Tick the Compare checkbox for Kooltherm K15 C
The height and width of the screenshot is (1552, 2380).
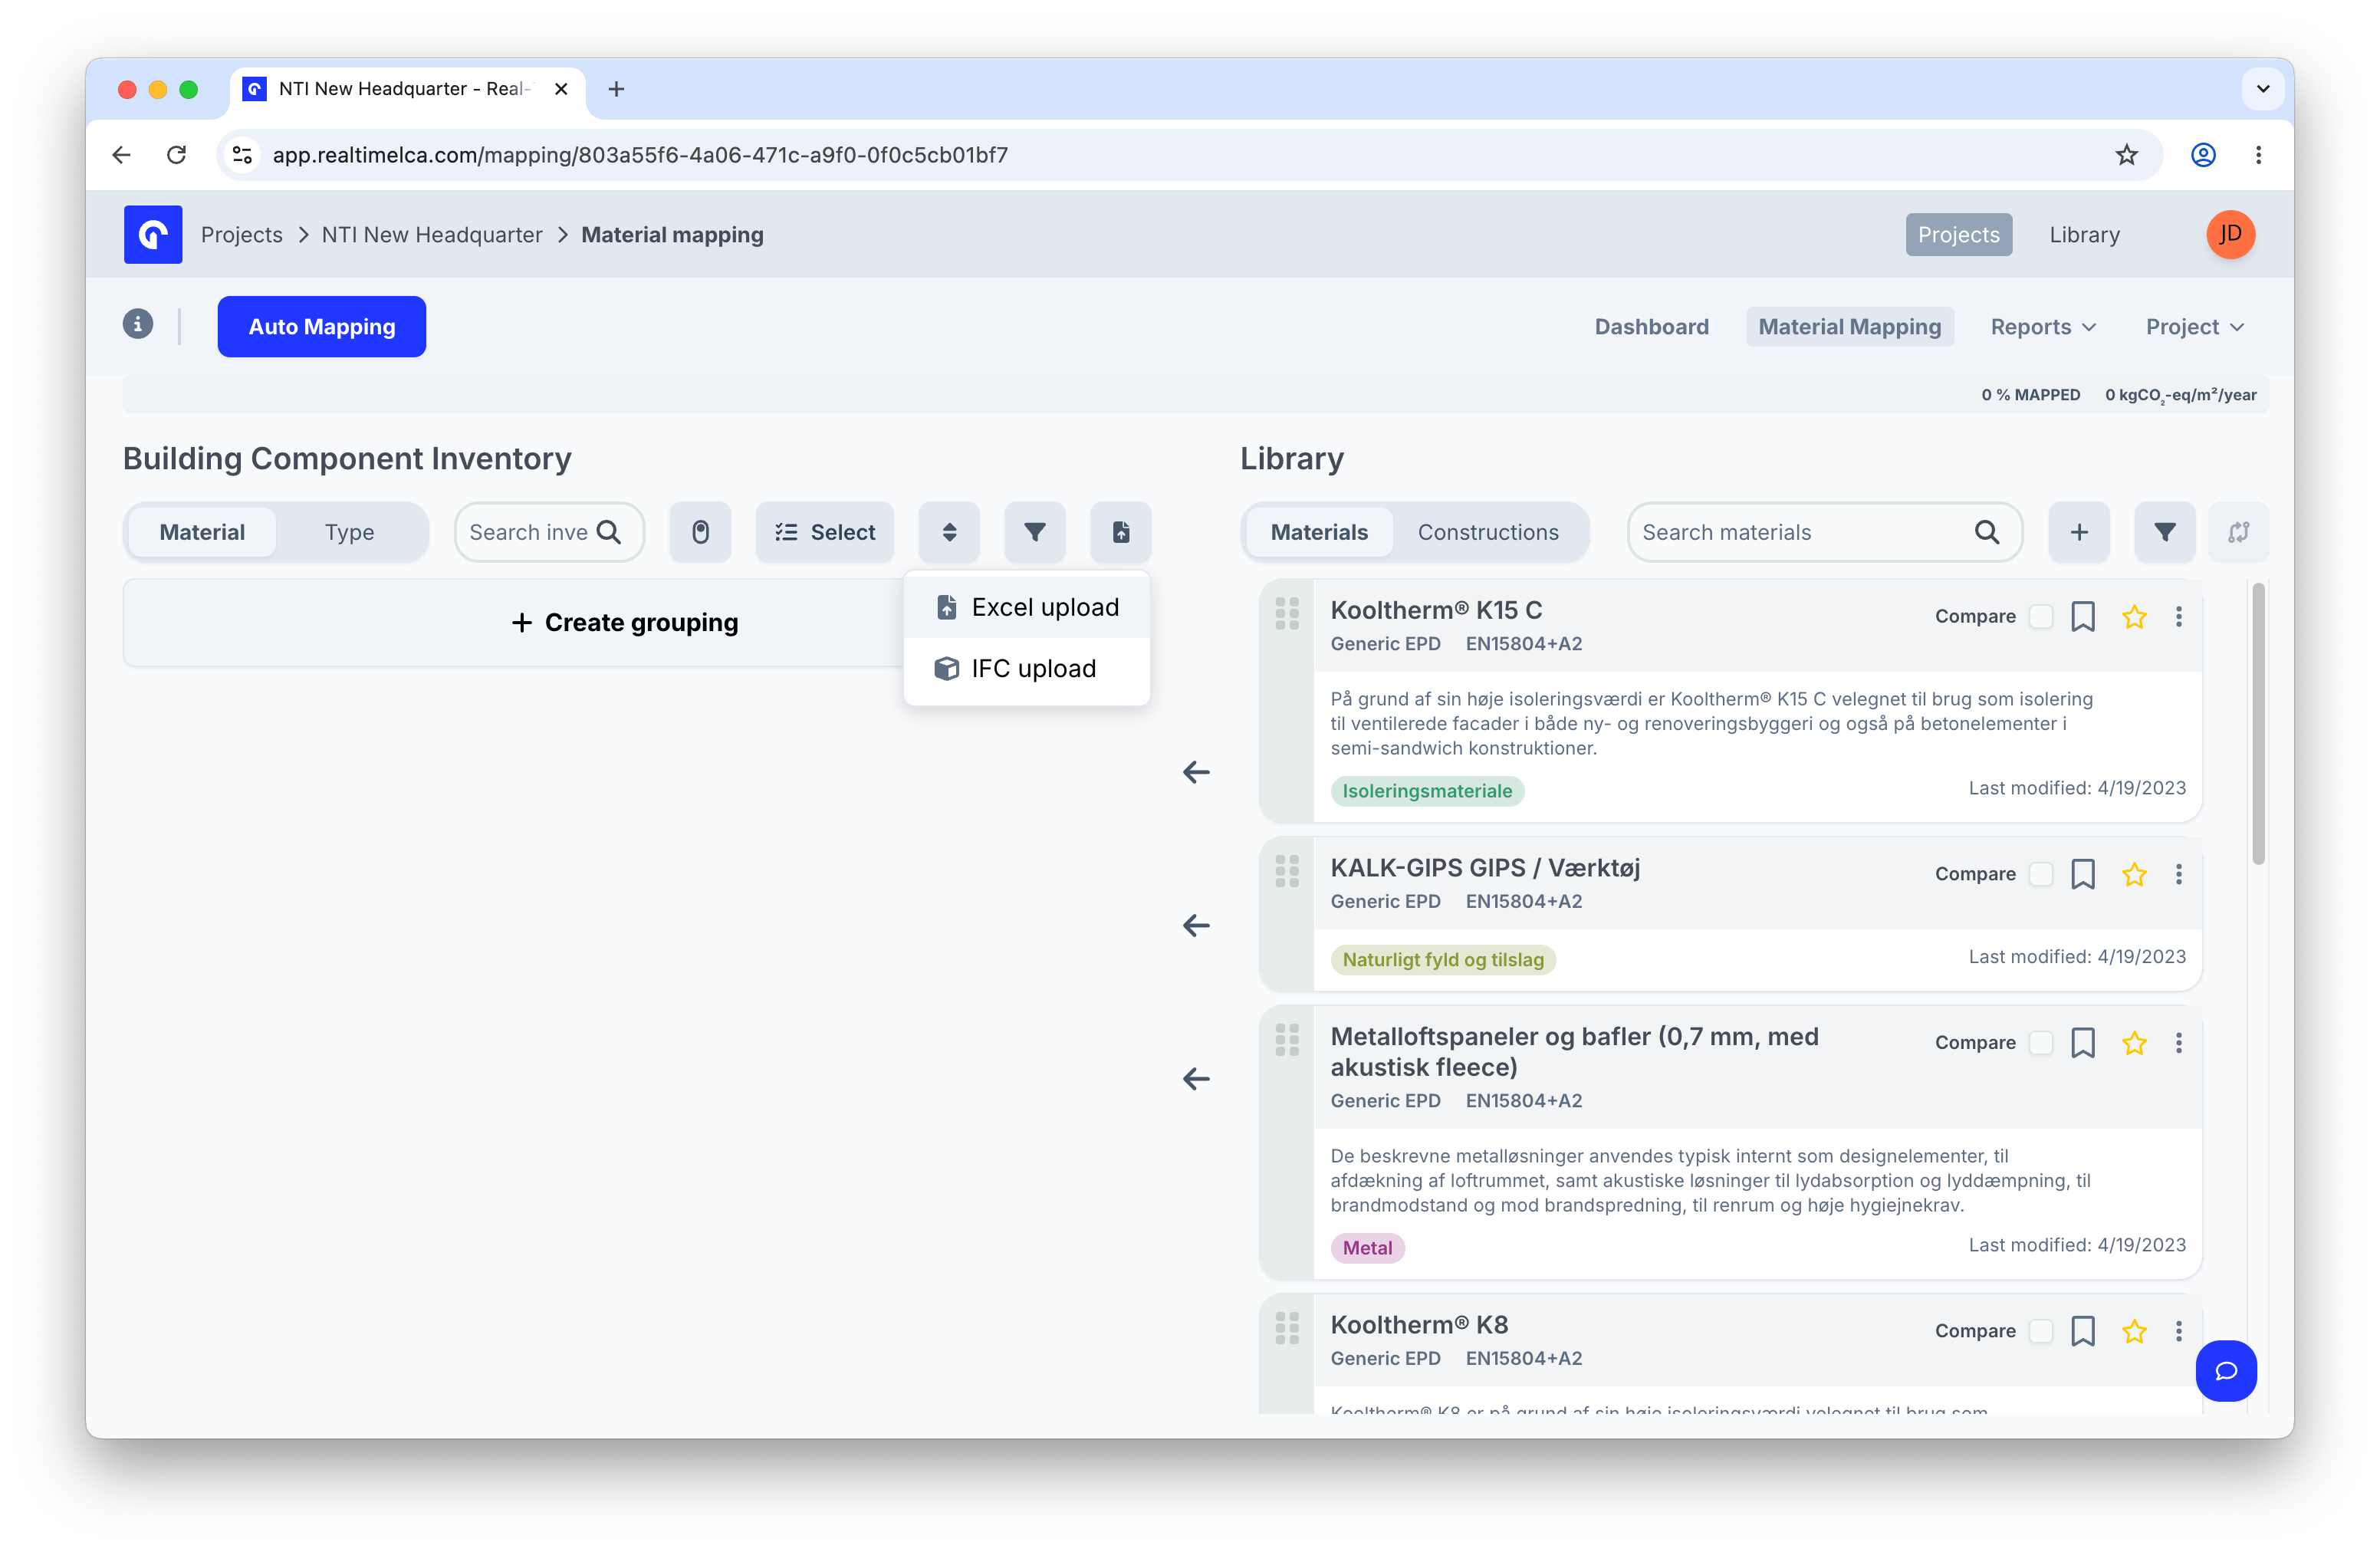coord(2041,616)
